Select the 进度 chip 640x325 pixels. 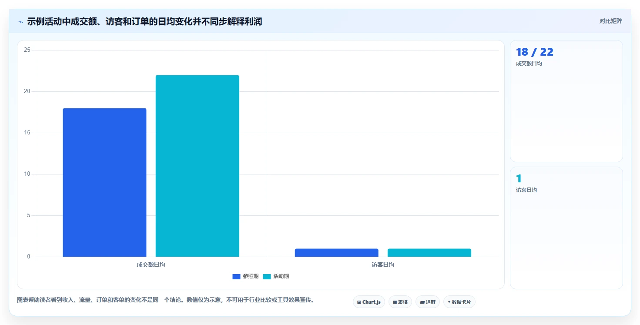pyautogui.click(x=428, y=302)
